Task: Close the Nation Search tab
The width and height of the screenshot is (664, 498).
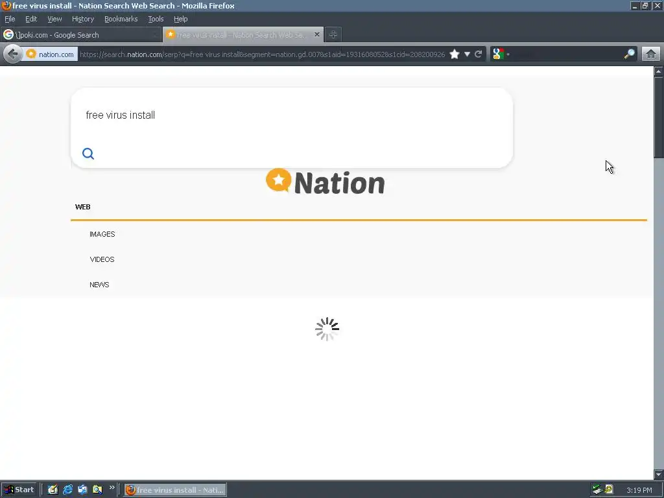Action: 316,35
